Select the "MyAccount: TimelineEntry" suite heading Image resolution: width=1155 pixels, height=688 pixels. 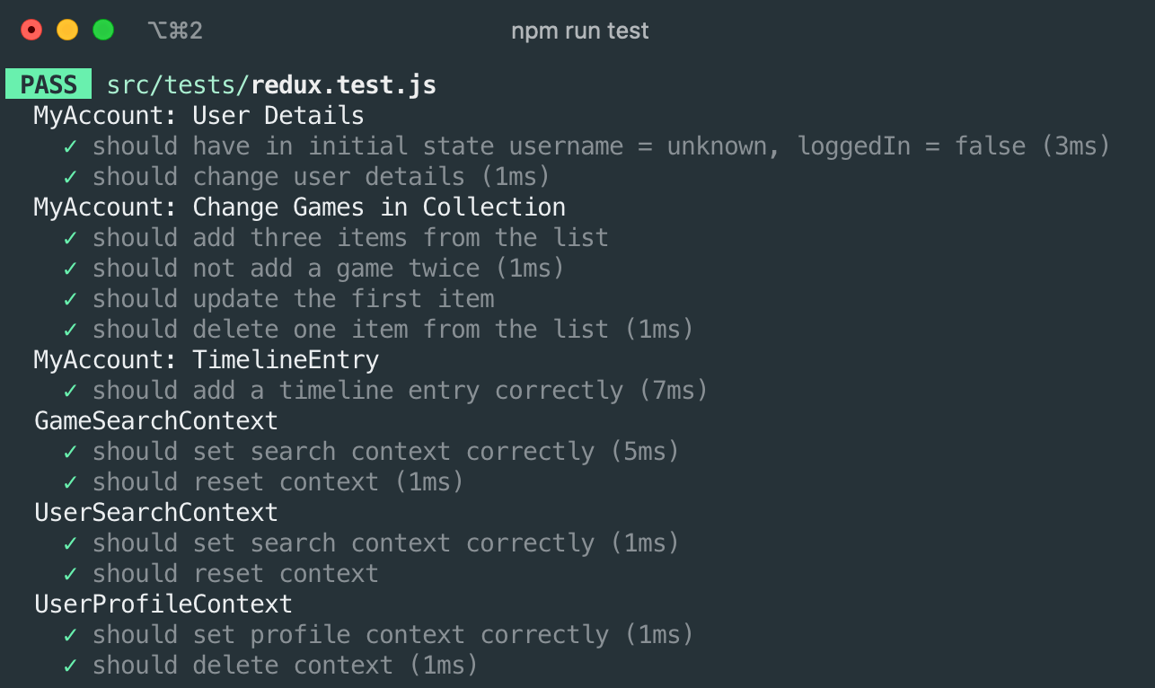(206, 360)
